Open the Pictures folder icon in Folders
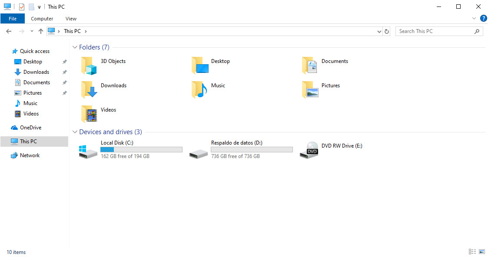 tap(310, 90)
